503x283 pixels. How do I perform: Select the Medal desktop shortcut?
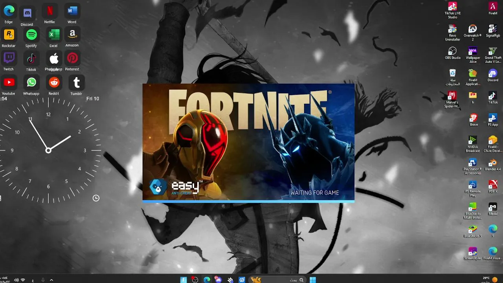(x=493, y=209)
